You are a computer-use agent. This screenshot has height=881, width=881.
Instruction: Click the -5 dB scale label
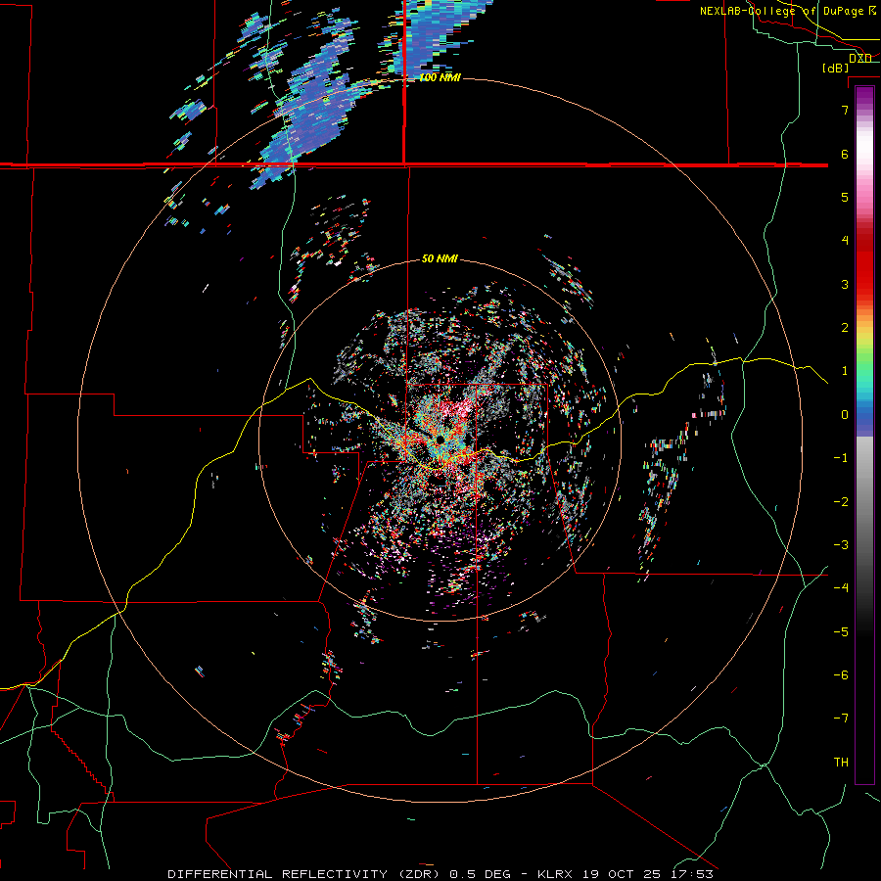pos(841,631)
